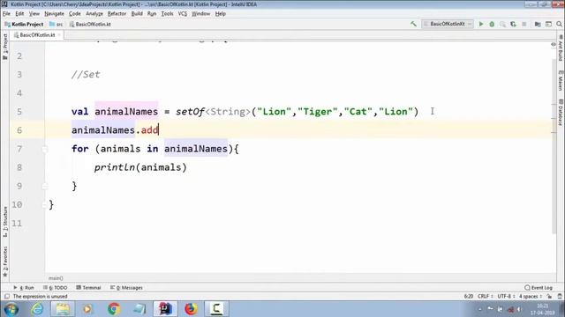Screen dimensions: 565x317
Task: Open the Run tool window
Action: (x=24, y=288)
